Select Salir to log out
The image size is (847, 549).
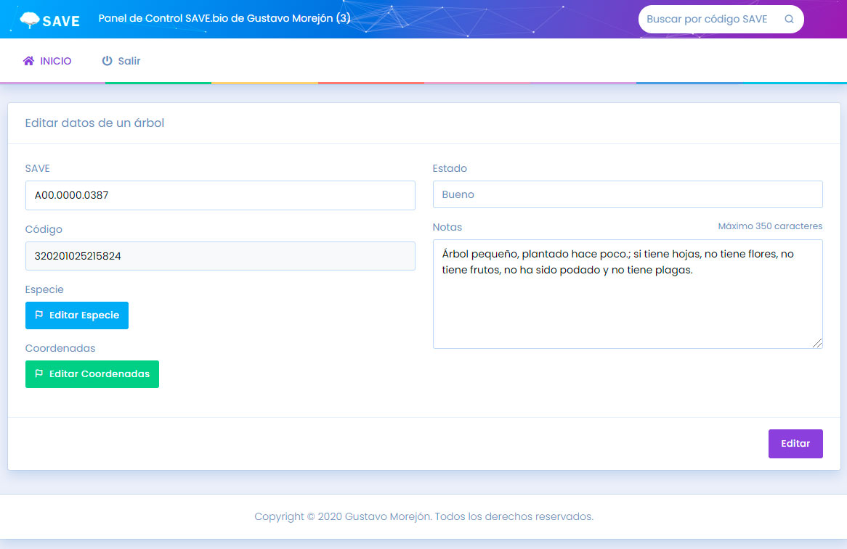click(121, 61)
